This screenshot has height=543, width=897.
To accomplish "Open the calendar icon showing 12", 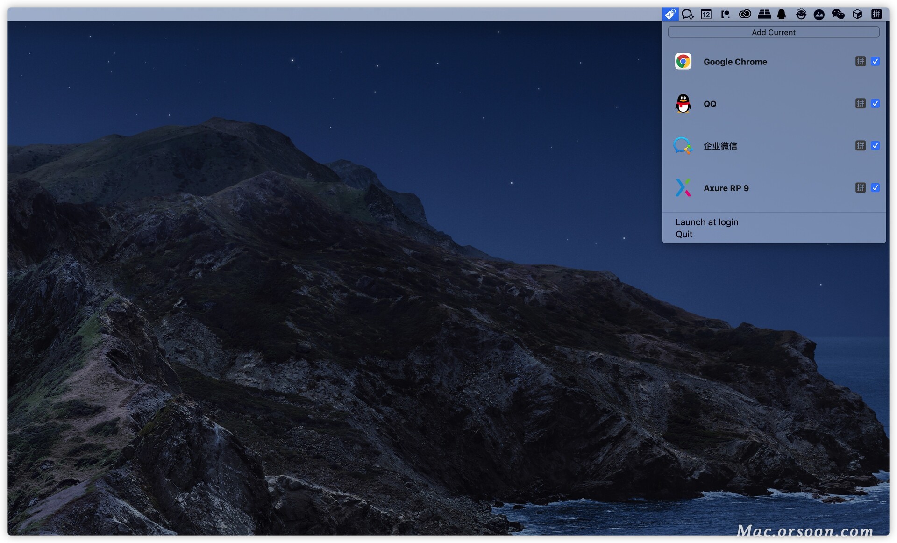I will [x=706, y=14].
